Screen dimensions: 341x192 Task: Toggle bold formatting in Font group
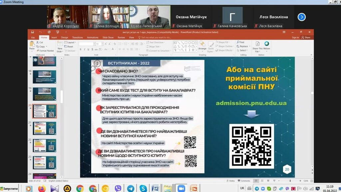[x=81, y=49]
